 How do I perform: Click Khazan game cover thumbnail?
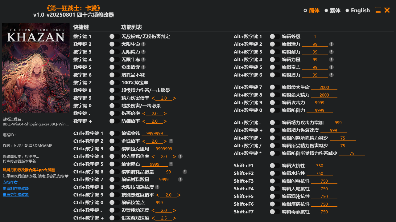(x=36, y=68)
